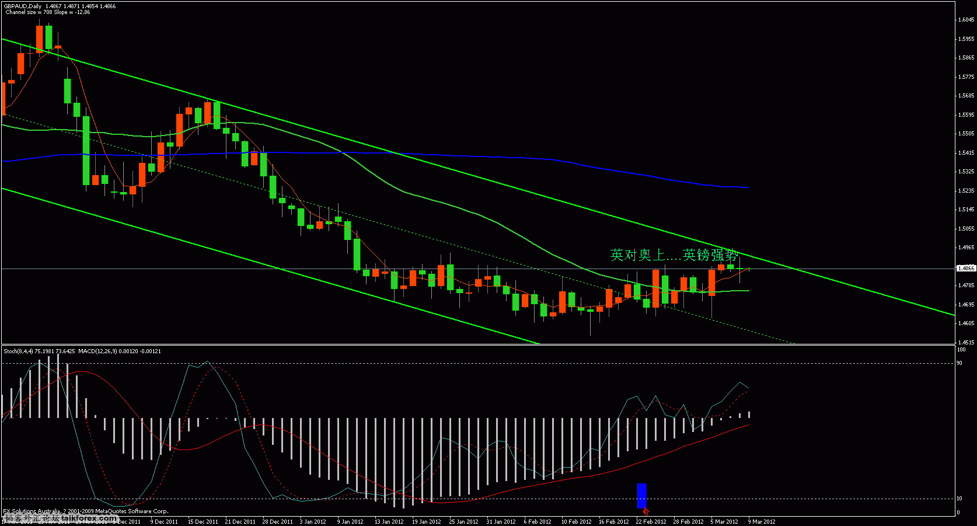Click the 1.4605 price scale label
977x526 pixels.
click(x=966, y=323)
